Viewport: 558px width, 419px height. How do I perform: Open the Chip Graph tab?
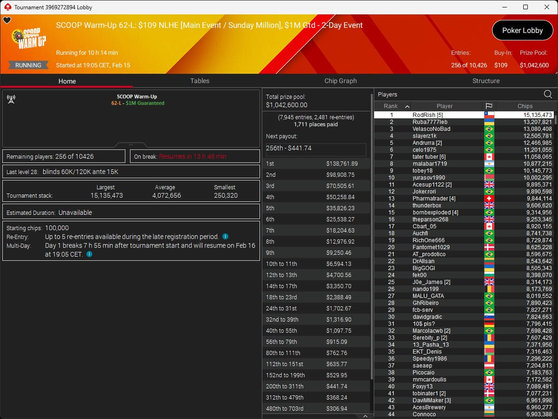click(x=340, y=81)
